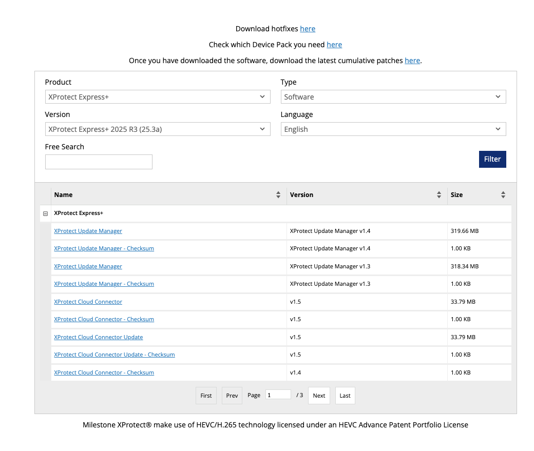Open the Product dropdown
534x451 pixels.
(157, 97)
